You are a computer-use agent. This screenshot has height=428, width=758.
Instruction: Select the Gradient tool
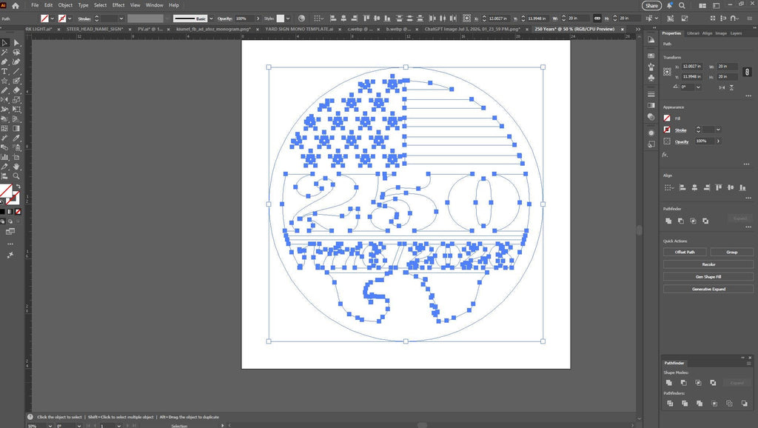tap(16, 128)
